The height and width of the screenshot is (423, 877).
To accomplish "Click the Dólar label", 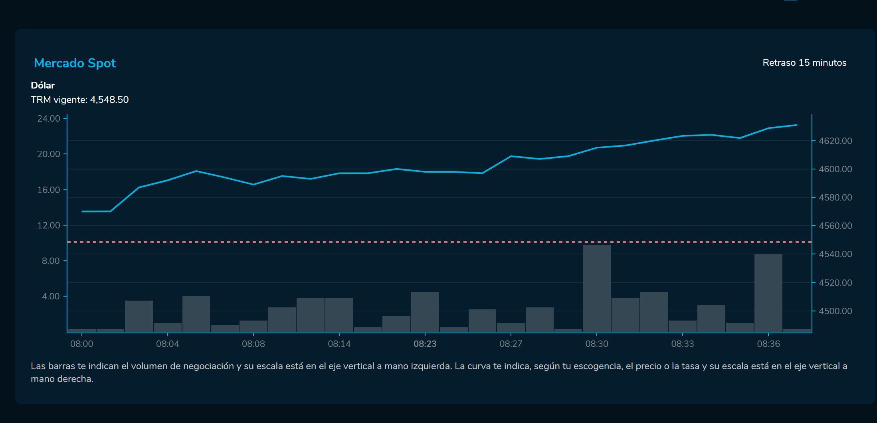I will (x=43, y=85).
